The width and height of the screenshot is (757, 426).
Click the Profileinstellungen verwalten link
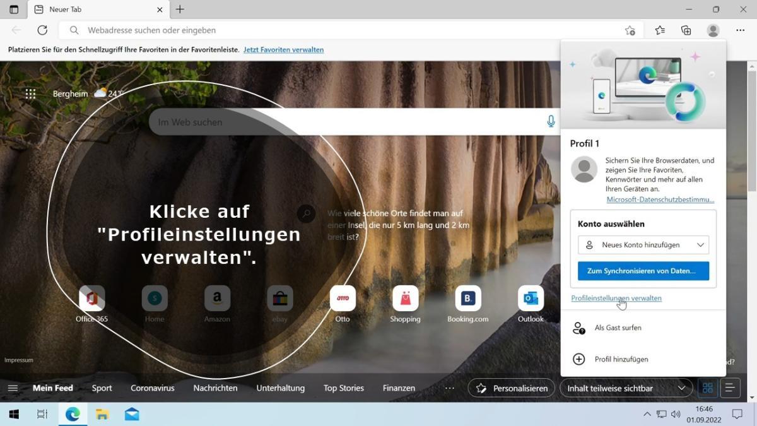point(616,298)
